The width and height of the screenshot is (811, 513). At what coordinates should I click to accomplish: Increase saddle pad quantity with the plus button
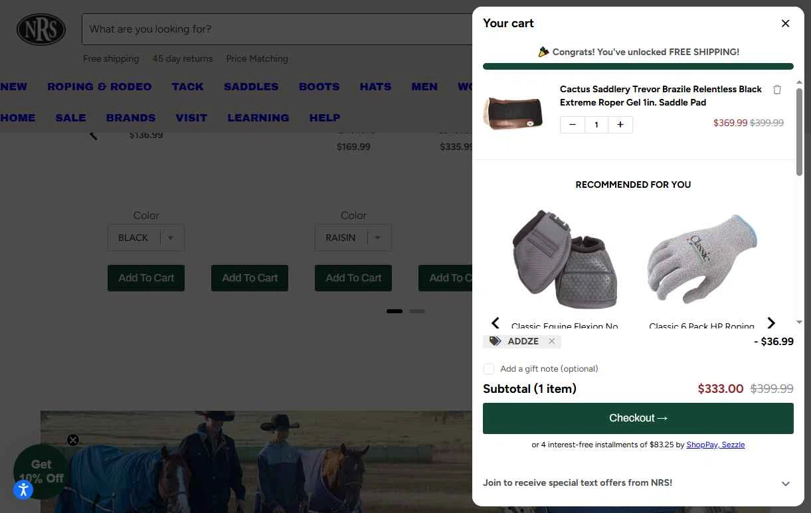click(620, 125)
